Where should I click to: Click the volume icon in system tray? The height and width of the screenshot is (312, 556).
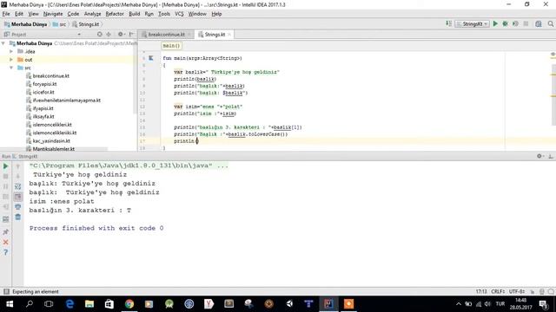(488, 304)
